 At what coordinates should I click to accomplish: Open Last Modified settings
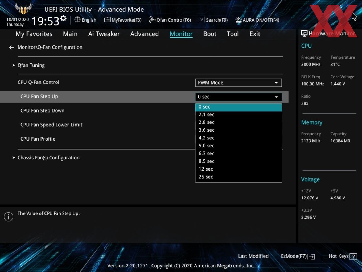253,256
